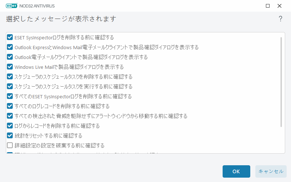This screenshot has width=291, height=182.
Task: Uncheck スケジューラのスケジュールタスクを実行する前に確認する
Action: click(10, 86)
